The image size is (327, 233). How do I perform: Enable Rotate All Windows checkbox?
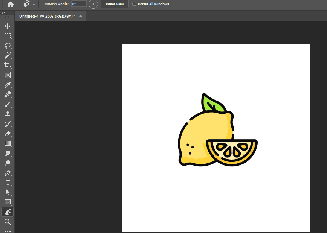[134, 4]
